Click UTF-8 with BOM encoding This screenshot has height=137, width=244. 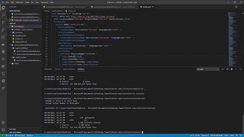click(x=217, y=135)
